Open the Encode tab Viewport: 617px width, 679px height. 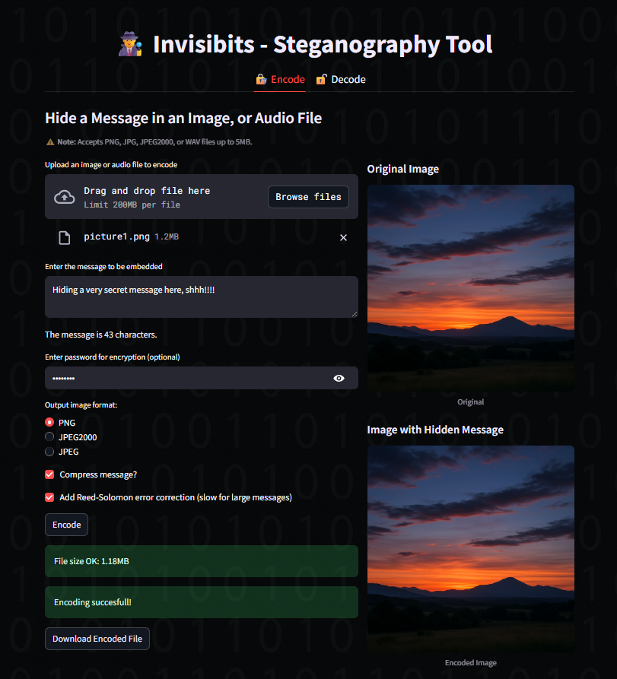pos(280,79)
